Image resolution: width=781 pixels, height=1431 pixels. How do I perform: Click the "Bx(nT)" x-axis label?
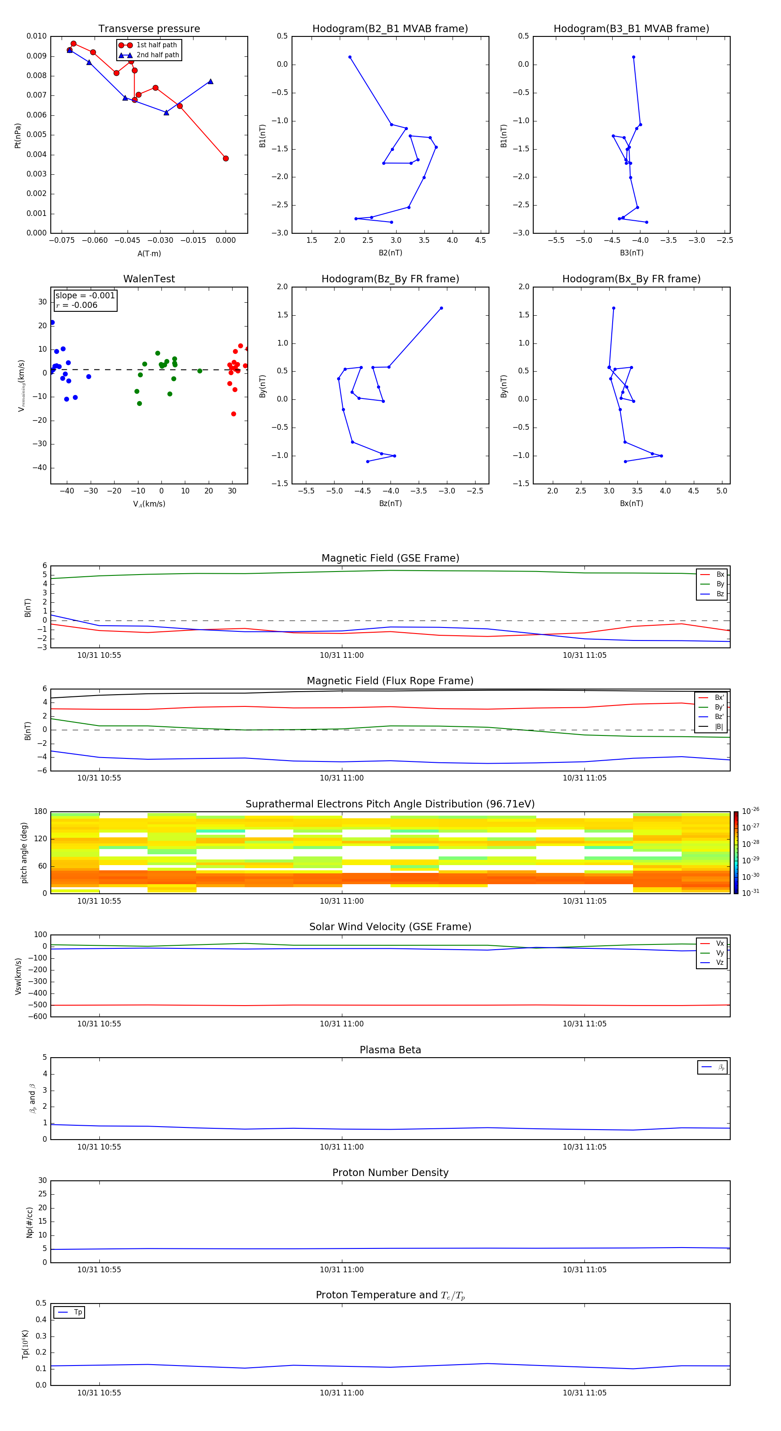coord(631,503)
